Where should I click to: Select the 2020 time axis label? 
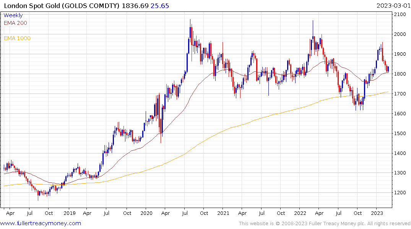pyautogui.click(x=146, y=213)
